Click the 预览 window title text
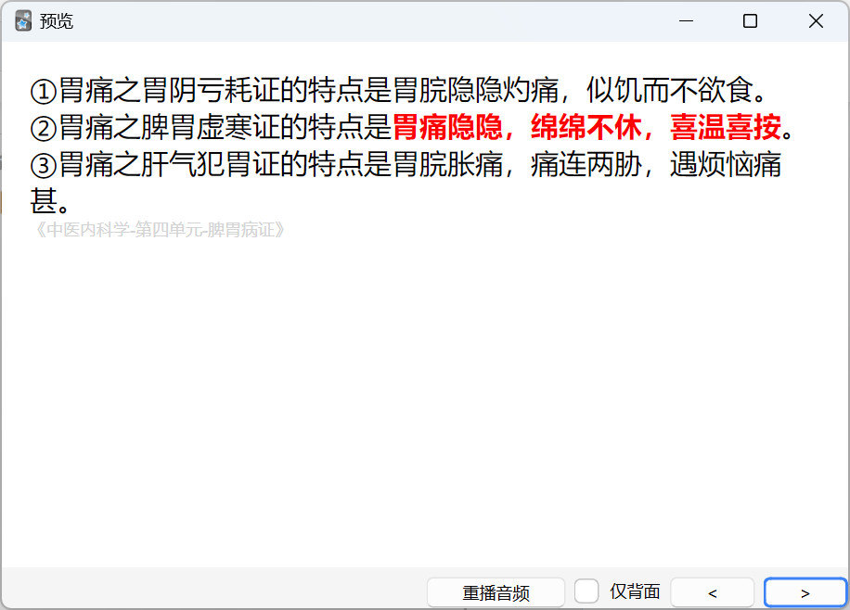This screenshot has height=610, width=850. tap(57, 21)
